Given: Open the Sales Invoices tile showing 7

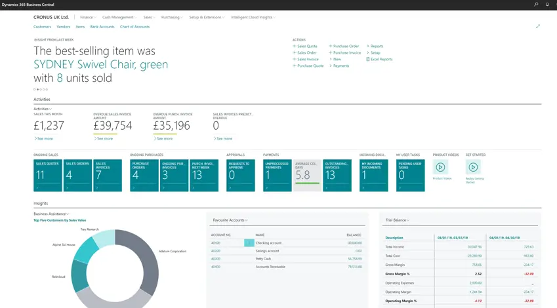Looking at the screenshot, I should 108,175.
